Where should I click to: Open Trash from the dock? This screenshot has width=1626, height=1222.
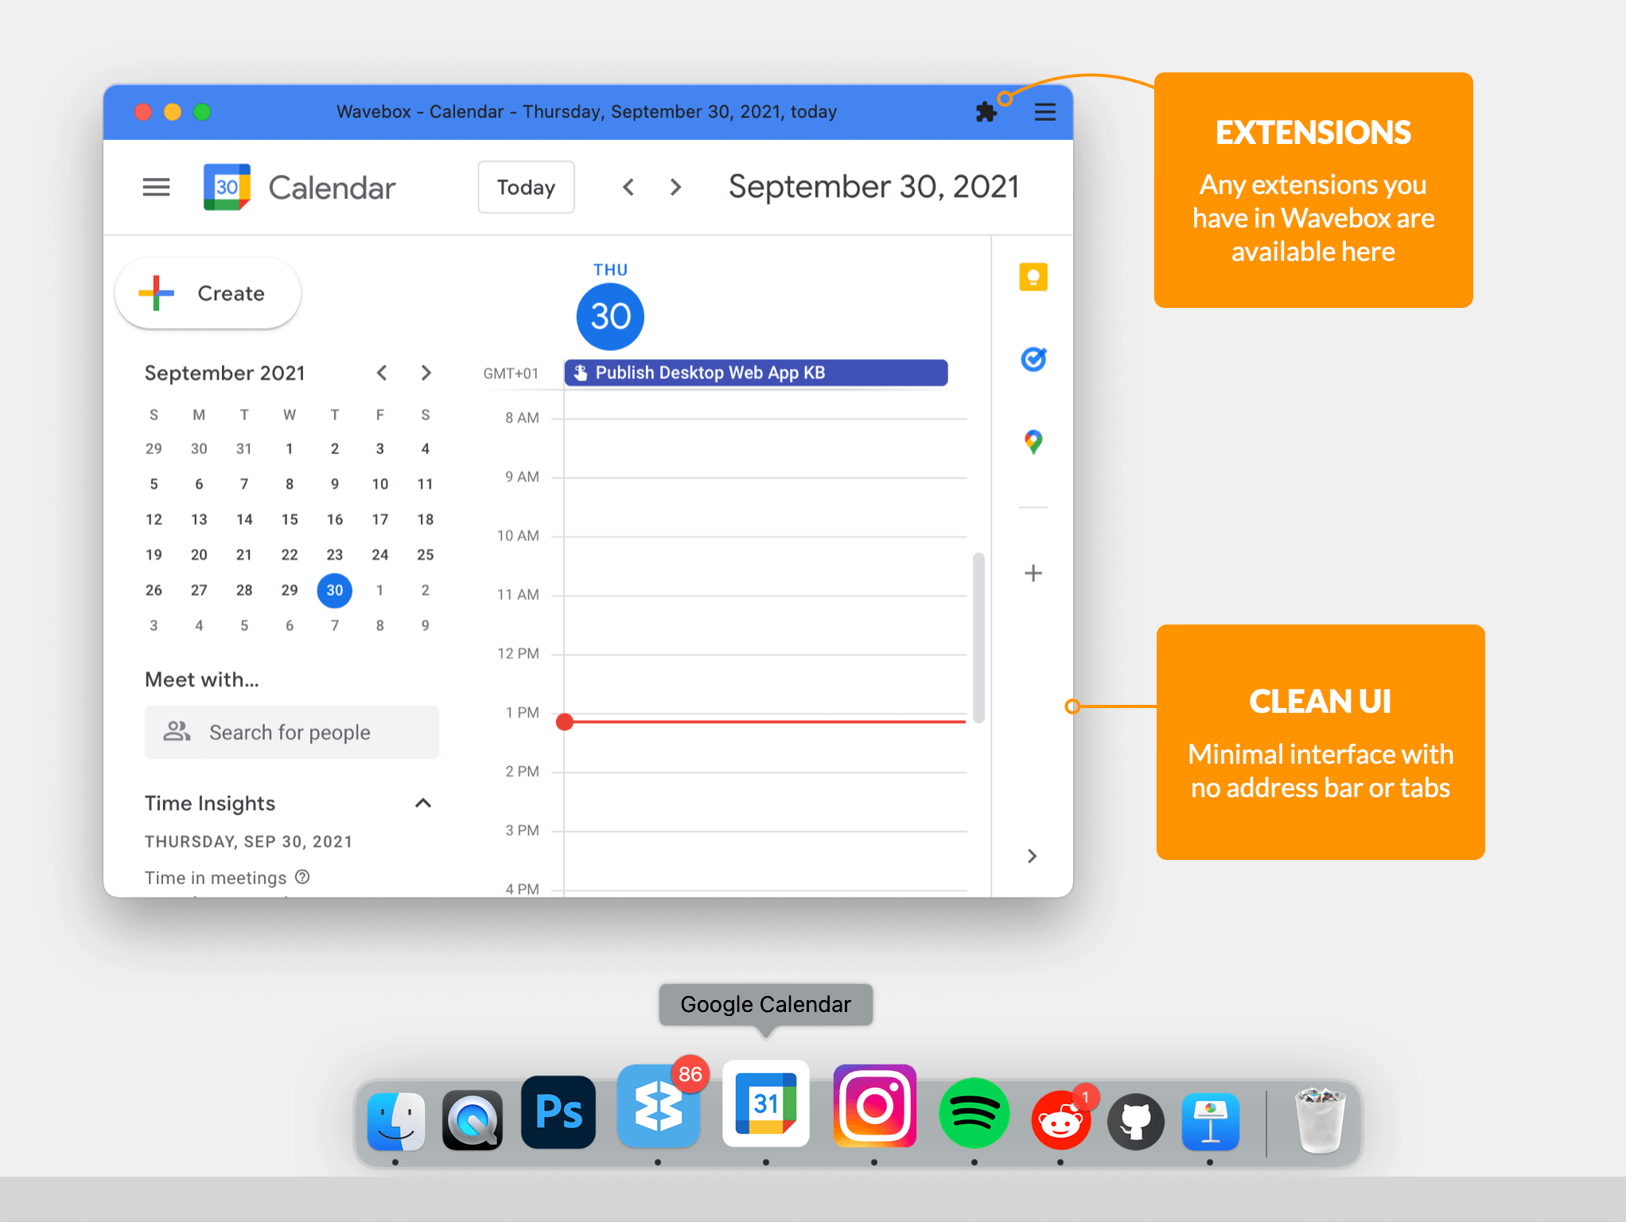coord(1321,1120)
